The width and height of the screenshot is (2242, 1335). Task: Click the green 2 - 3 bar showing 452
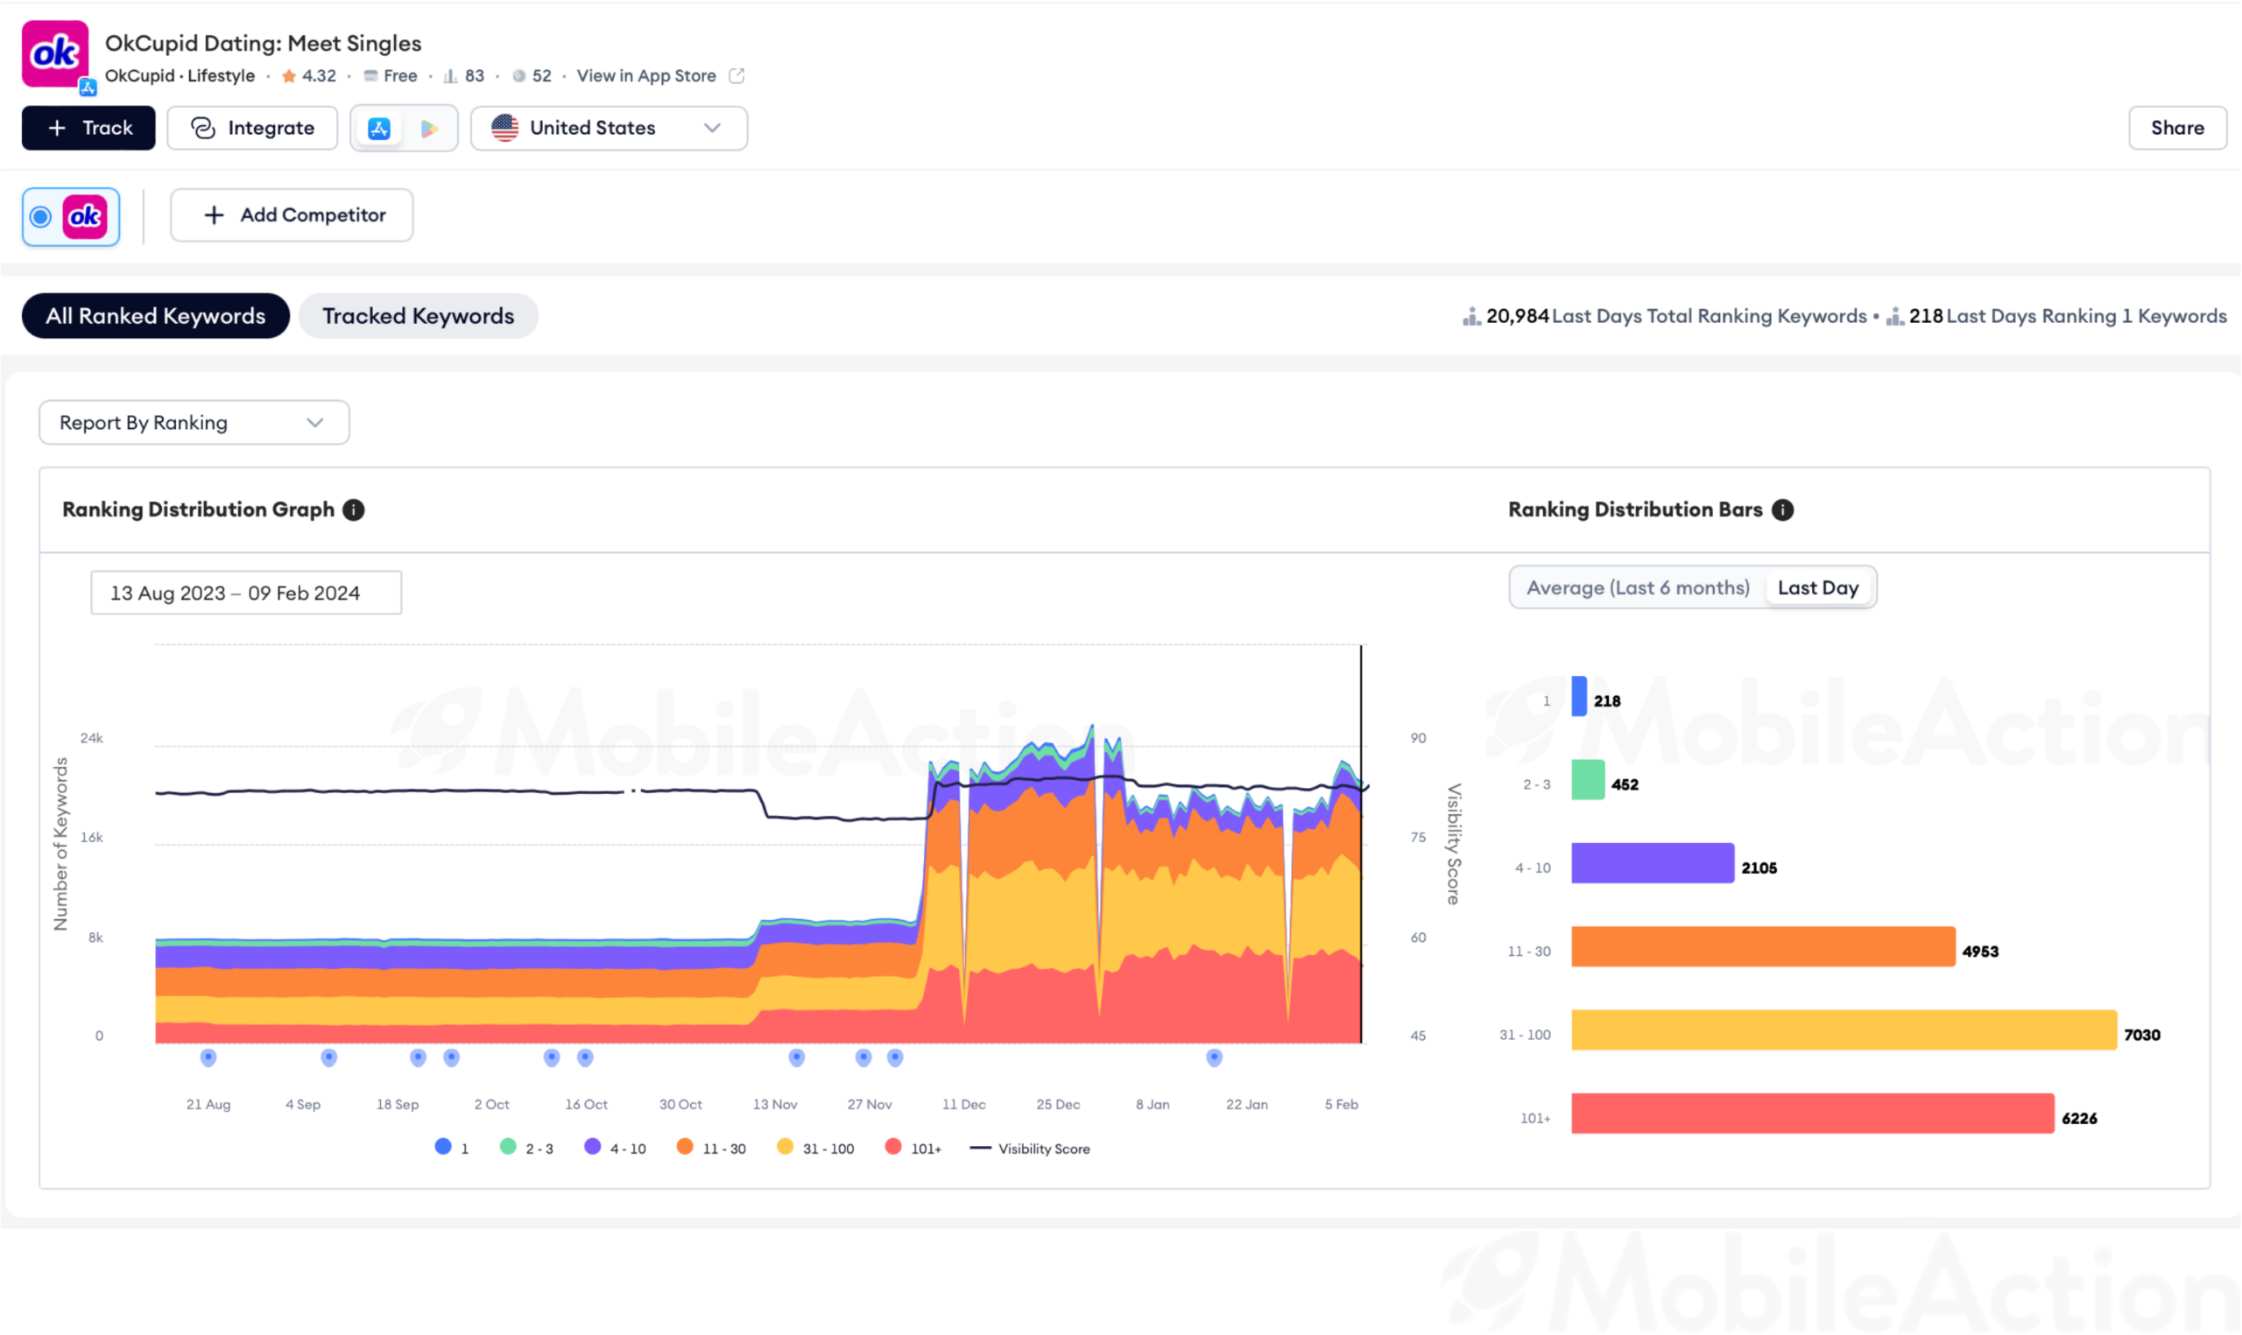pos(1589,780)
